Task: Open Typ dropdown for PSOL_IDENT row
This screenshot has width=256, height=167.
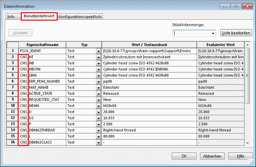Action: [x=98, y=51]
